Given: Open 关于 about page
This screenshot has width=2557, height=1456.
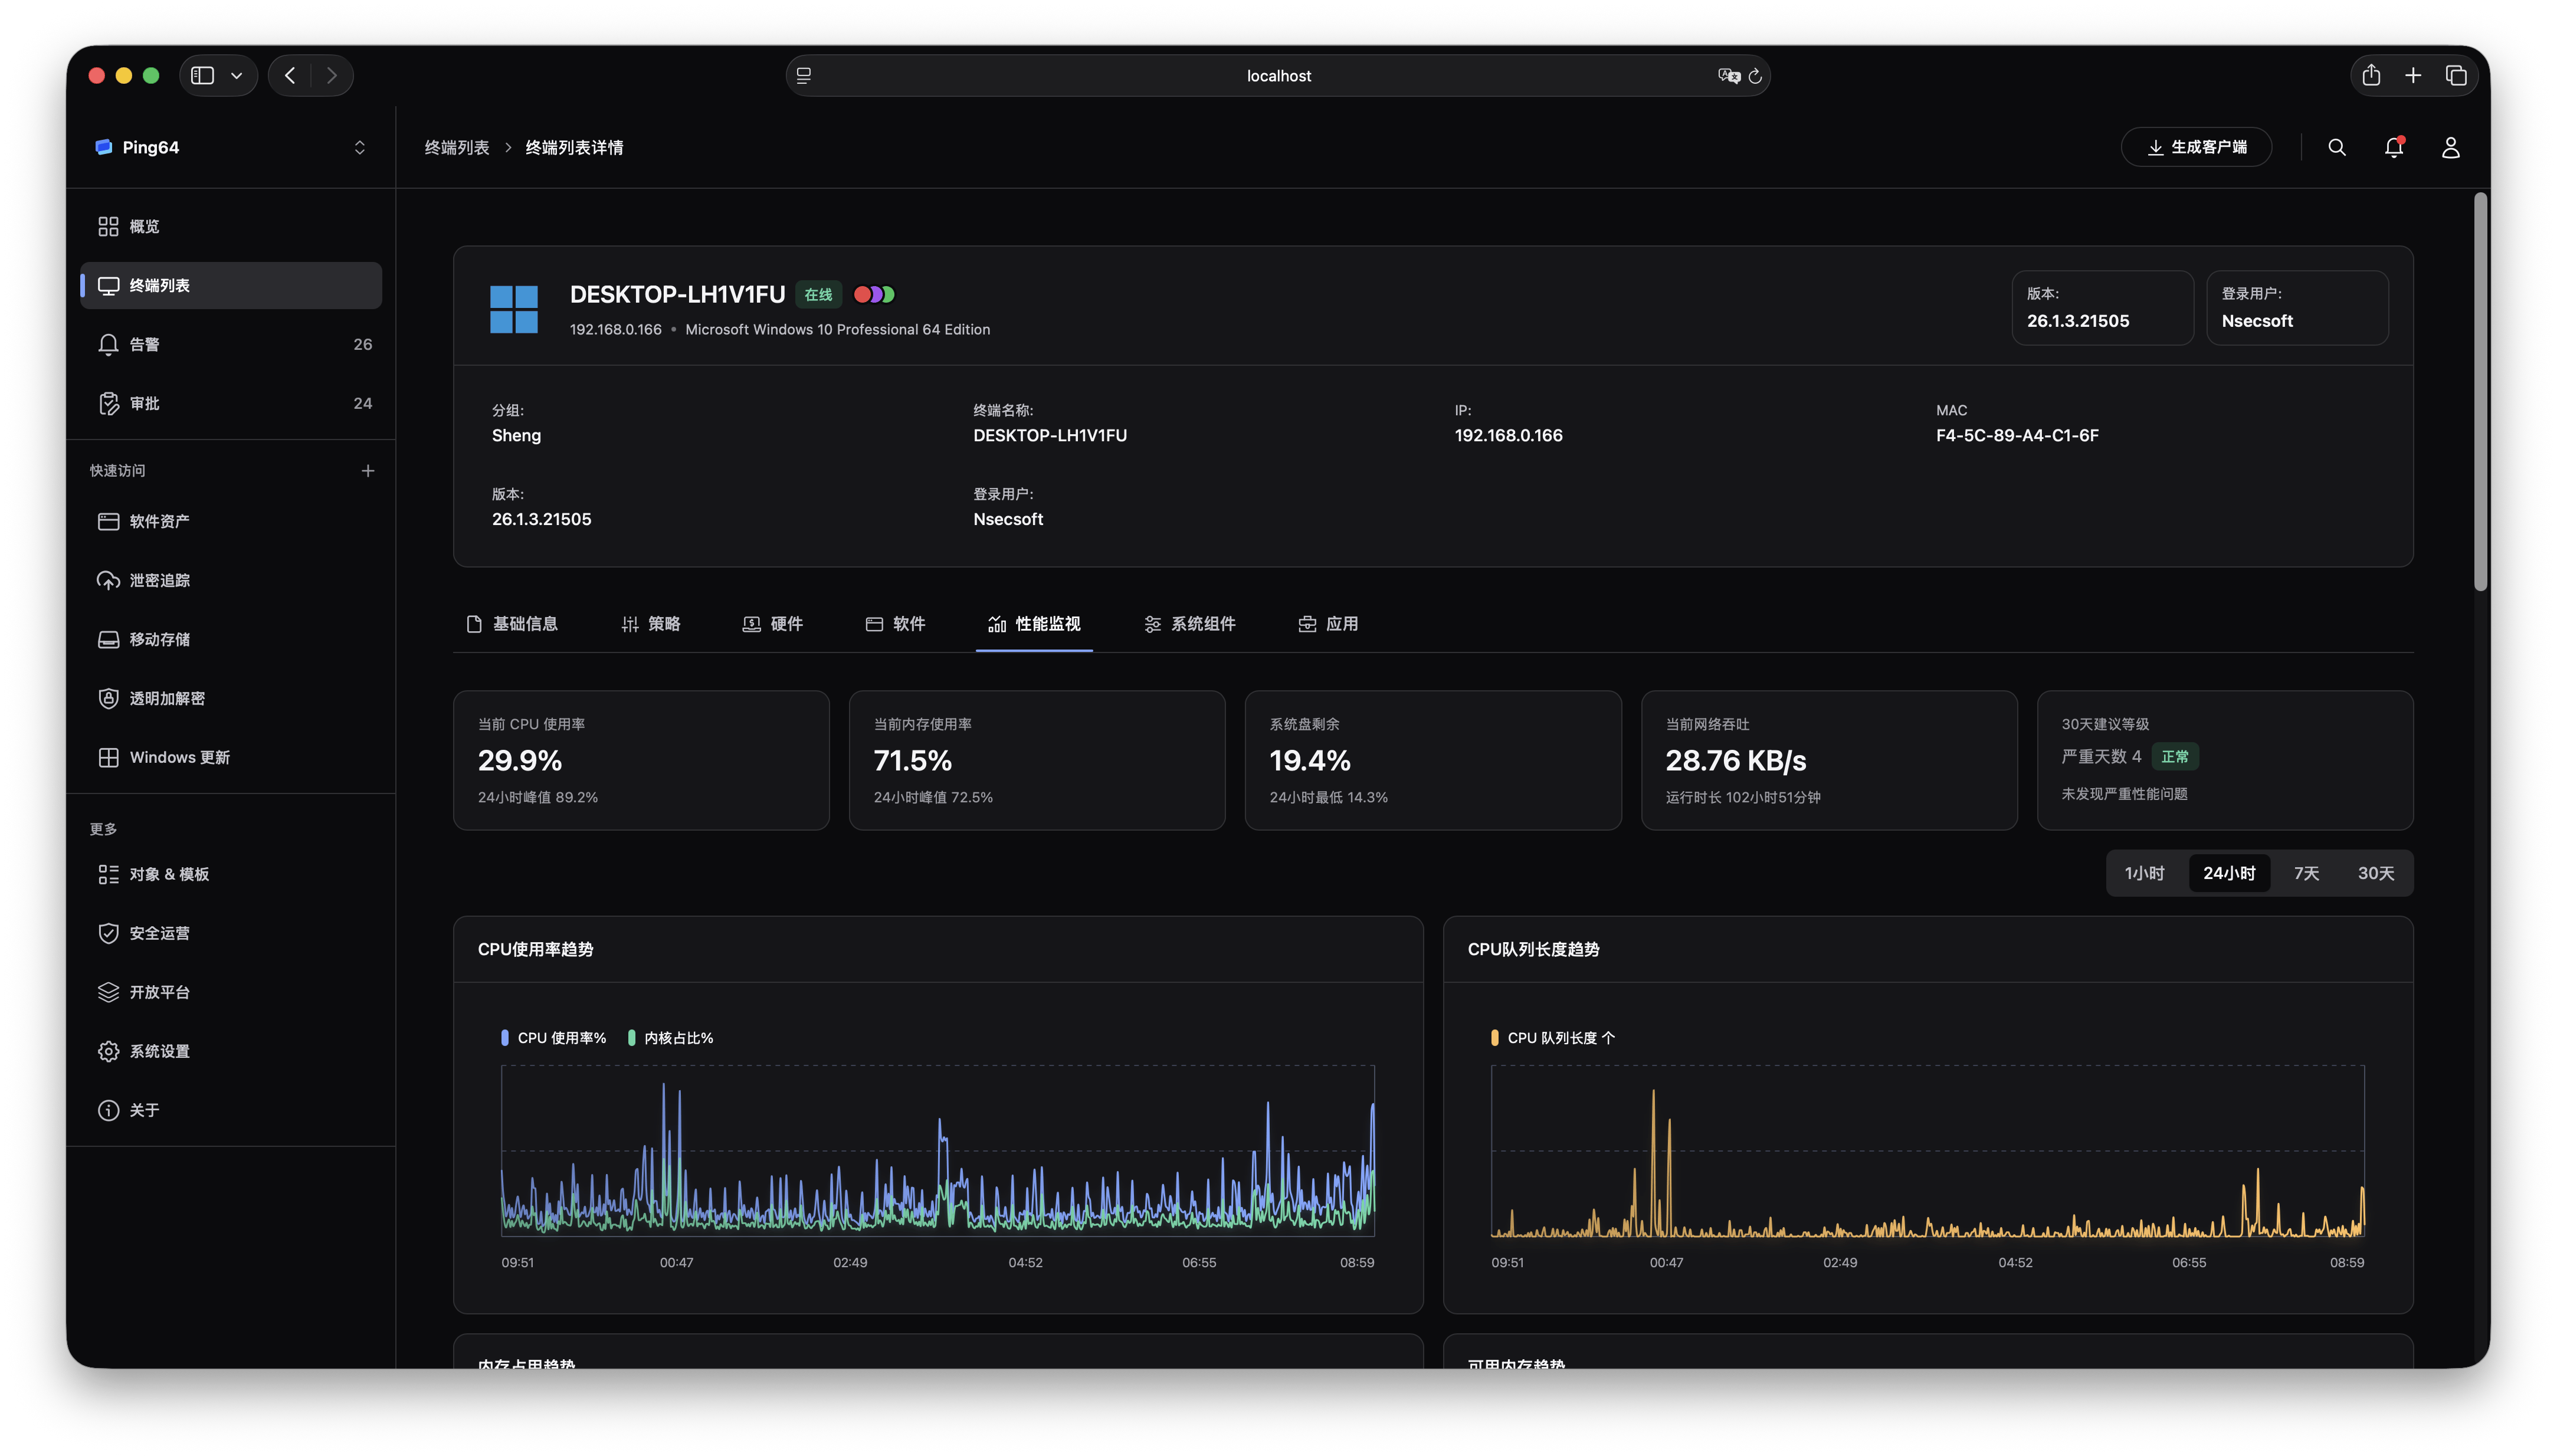Looking at the screenshot, I should coord(230,1110).
